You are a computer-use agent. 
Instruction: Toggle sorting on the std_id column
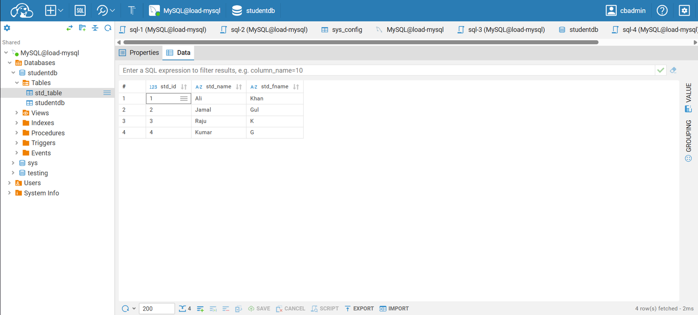click(184, 87)
